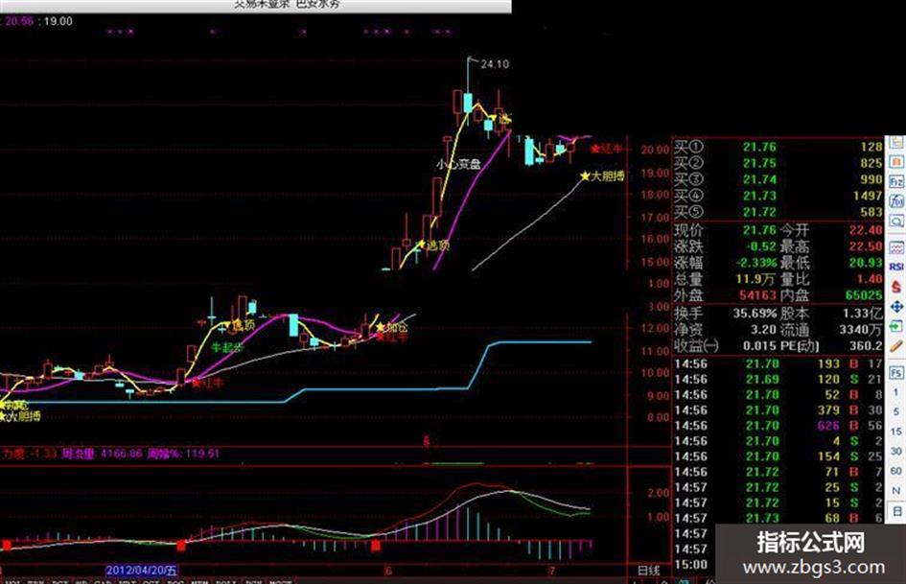Switch to the FS intraday view icon
The width and height of the screenshot is (906, 584).
click(896, 372)
